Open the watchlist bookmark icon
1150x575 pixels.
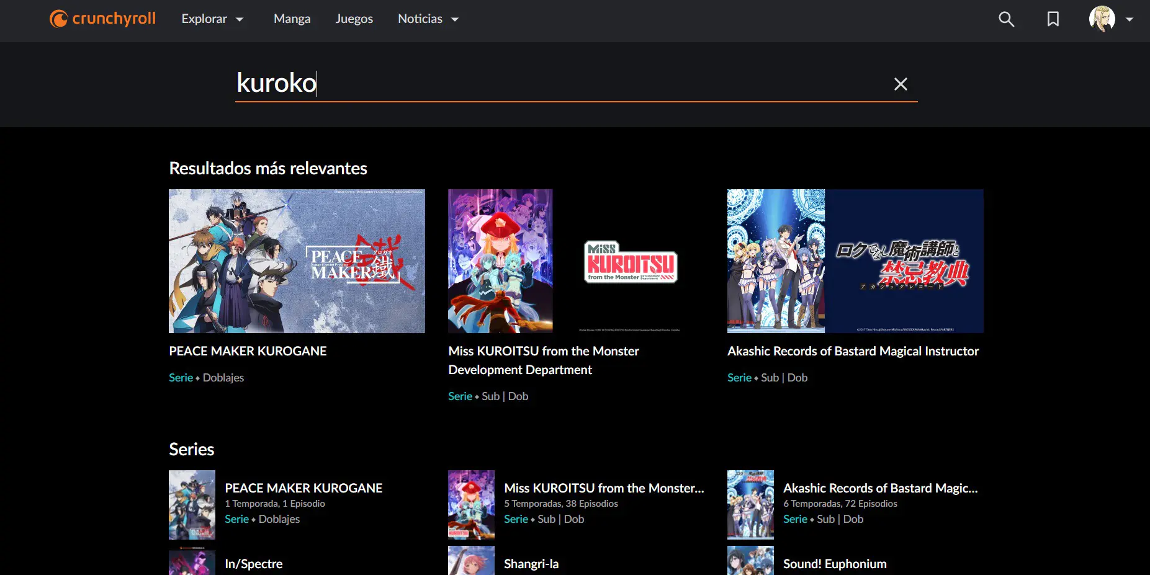coord(1053,19)
